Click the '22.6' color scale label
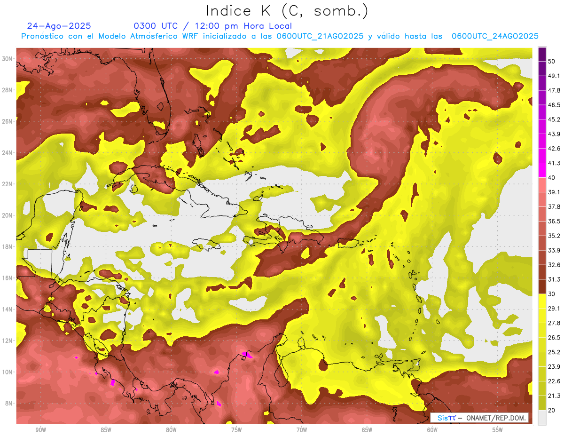 (554, 381)
